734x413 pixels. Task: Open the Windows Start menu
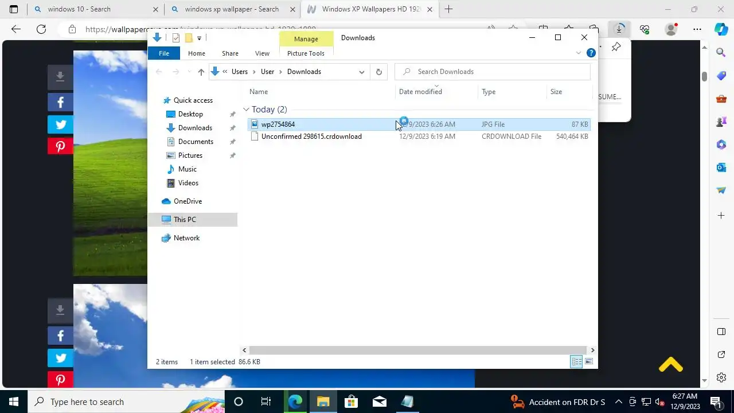pyautogui.click(x=14, y=402)
